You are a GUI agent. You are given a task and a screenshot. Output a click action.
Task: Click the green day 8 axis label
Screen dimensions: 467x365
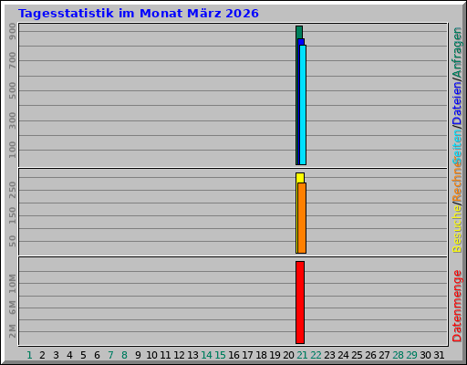[124, 355]
